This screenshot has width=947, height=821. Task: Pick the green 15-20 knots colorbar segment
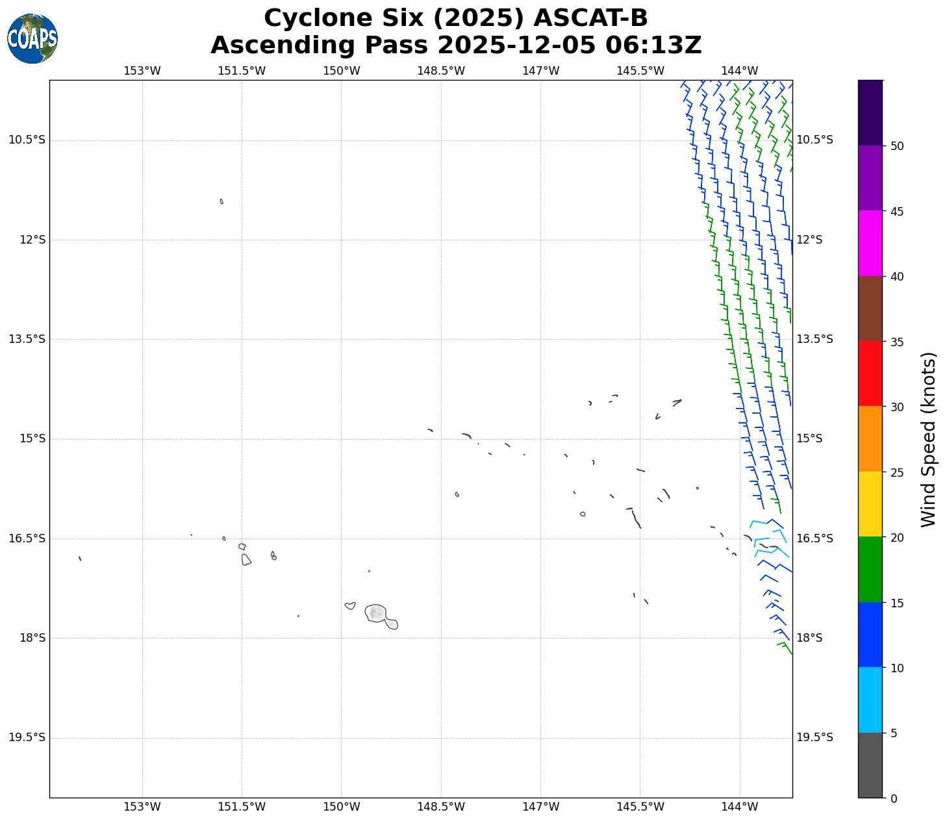point(870,569)
